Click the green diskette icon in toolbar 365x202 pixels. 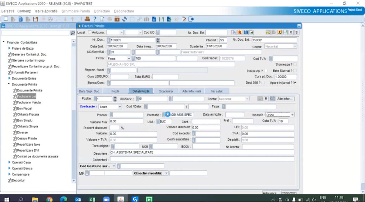tap(161, 19)
